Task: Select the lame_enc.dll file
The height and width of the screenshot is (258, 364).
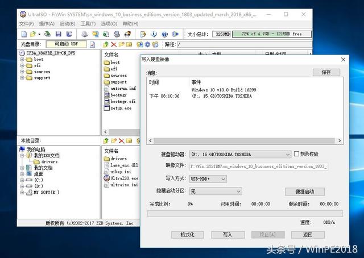Action: coord(124,165)
